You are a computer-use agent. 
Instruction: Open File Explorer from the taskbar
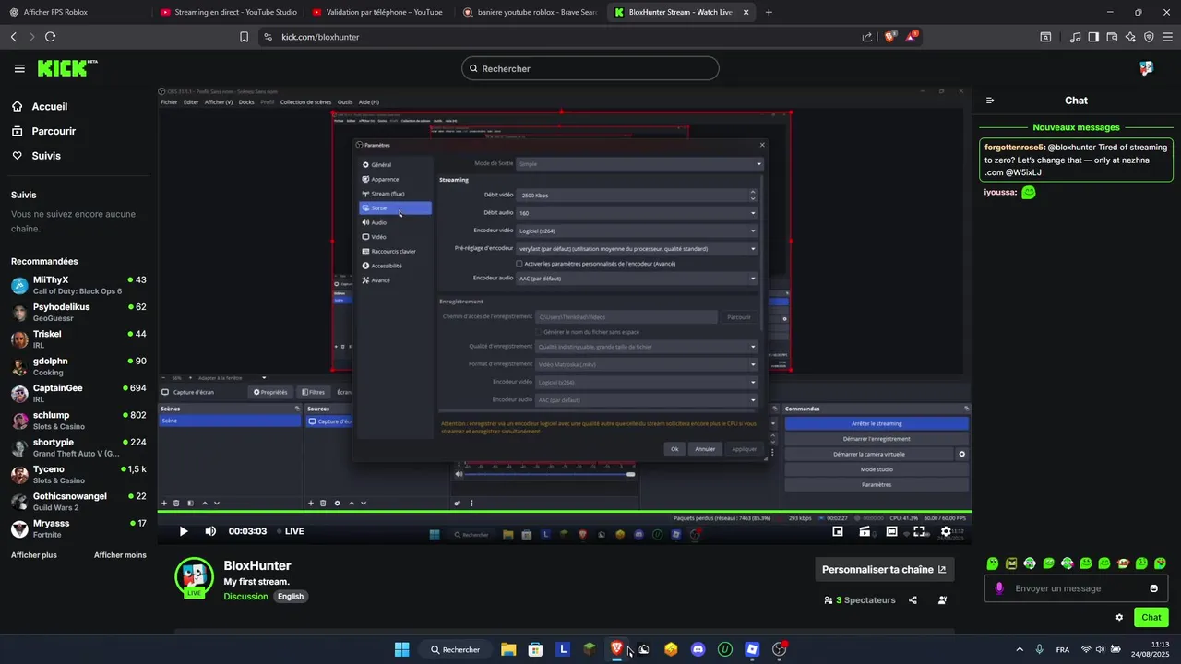coord(507,649)
